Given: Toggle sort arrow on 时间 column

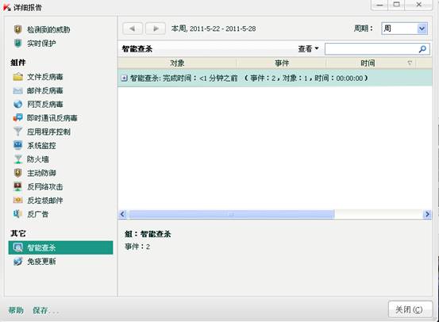Looking at the screenshot, I should [x=410, y=63].
